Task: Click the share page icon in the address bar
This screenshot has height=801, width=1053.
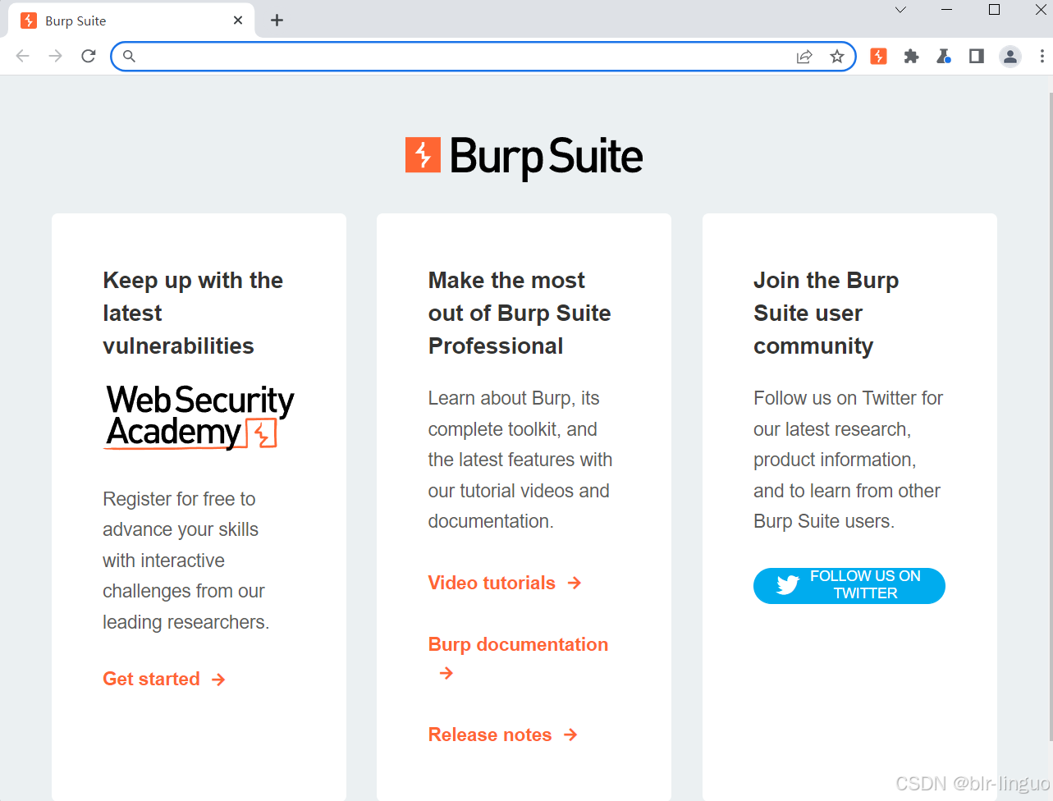Action: 804,57
